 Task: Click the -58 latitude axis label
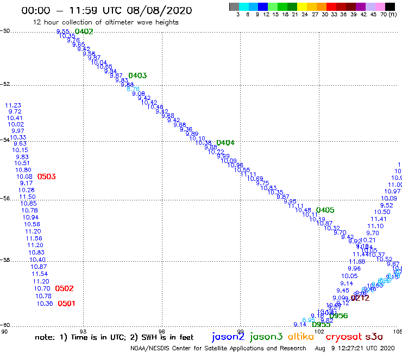(x=5, y=260)
